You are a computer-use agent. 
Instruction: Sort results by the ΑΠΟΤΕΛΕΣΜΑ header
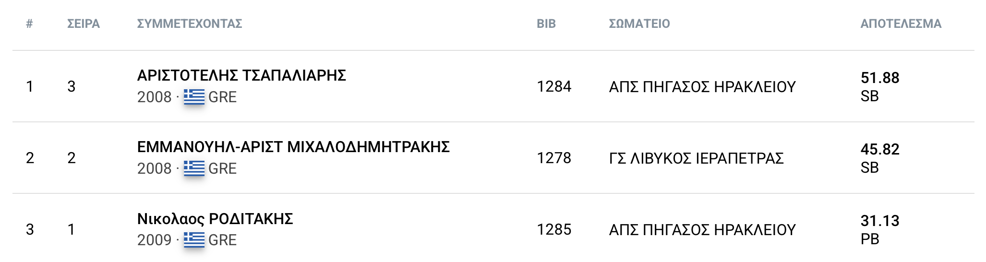(901, 24)
